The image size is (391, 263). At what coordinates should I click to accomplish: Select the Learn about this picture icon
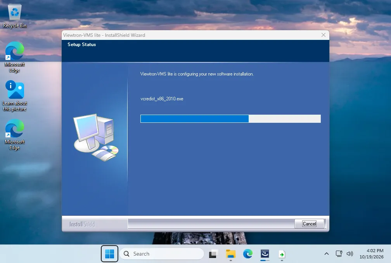[15, 96]
